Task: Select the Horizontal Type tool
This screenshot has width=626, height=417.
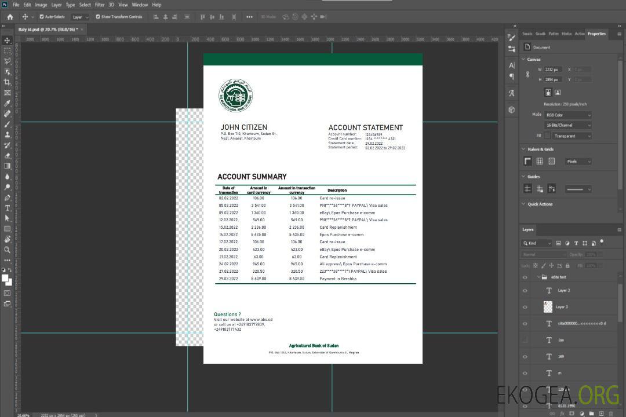Action: [x=7, y=208]
